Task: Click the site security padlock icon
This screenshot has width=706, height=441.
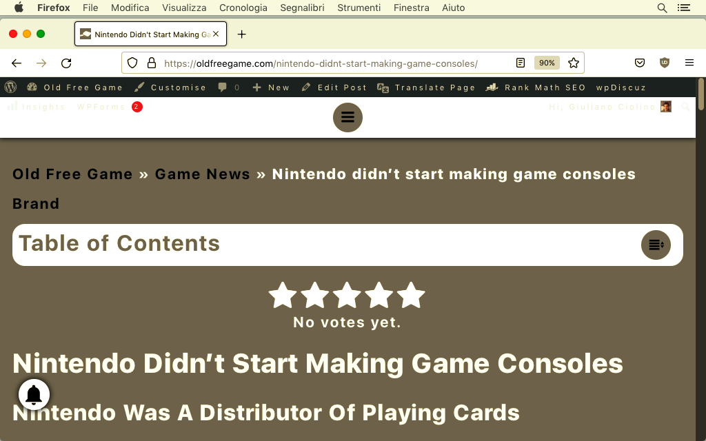Action: point(152,63)
